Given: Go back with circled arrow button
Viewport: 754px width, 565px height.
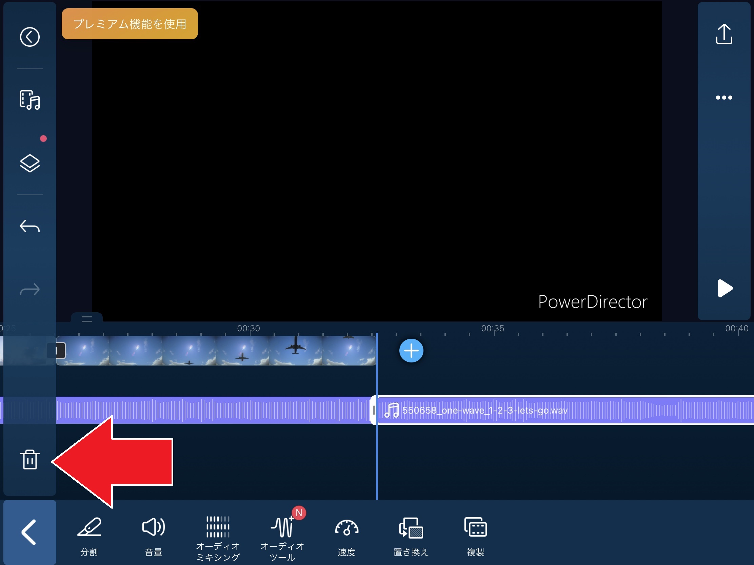Looking at the screenshot, I should pos(29,37).
